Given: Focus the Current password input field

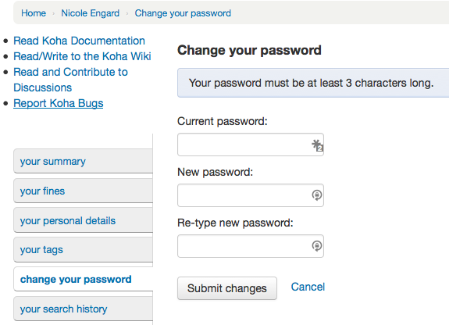Looking at the screenshot, I should pos(251,145).
